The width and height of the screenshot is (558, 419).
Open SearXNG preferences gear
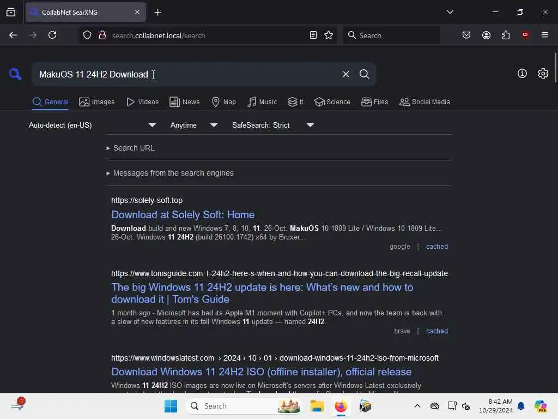(x=543, y=74)
